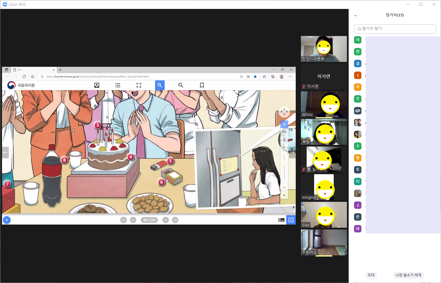Click the orange I participant avatar

358,75
